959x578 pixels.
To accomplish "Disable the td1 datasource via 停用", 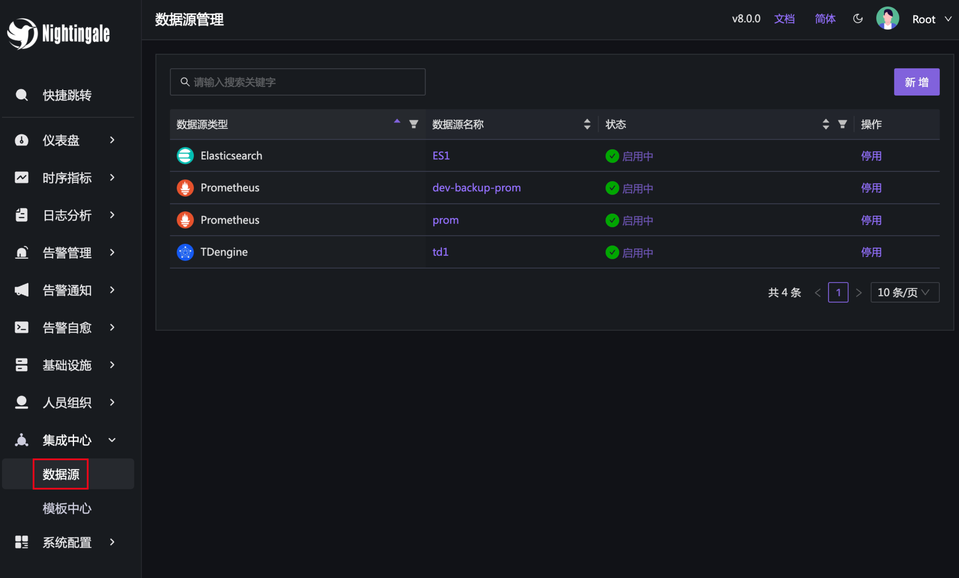I will click(871, 252).
